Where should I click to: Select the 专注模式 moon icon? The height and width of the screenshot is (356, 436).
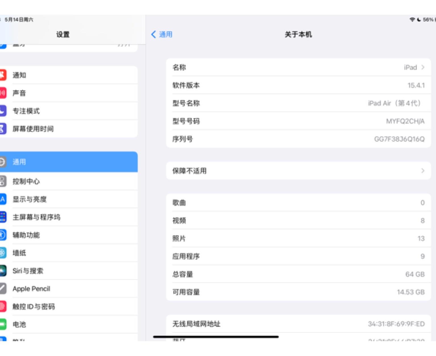3,111
